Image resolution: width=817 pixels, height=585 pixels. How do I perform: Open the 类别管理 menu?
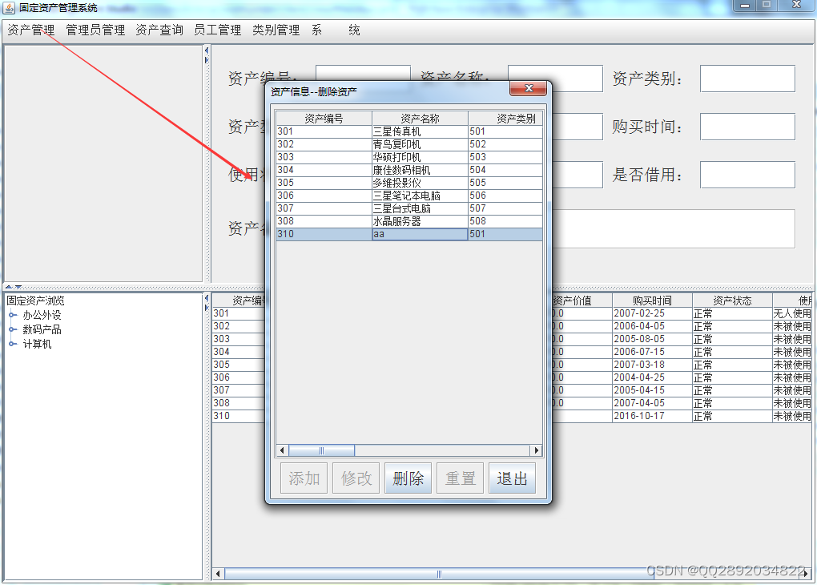pyautogui.click(x=275, y=30)
